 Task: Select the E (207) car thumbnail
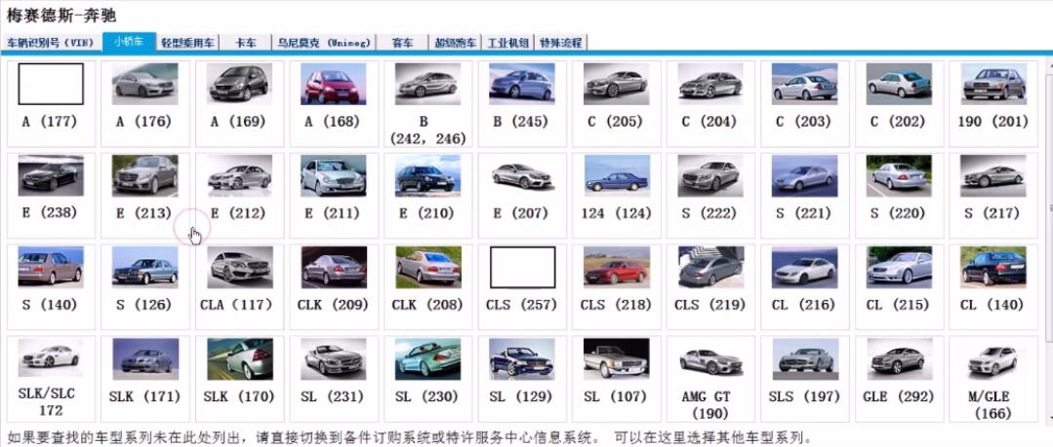click(x=522, y=175)
